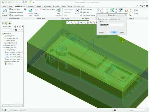This screenshot has height=112, width=149.
Task: Select Shut Off 1 in the Model Tree
Action: 14,54
